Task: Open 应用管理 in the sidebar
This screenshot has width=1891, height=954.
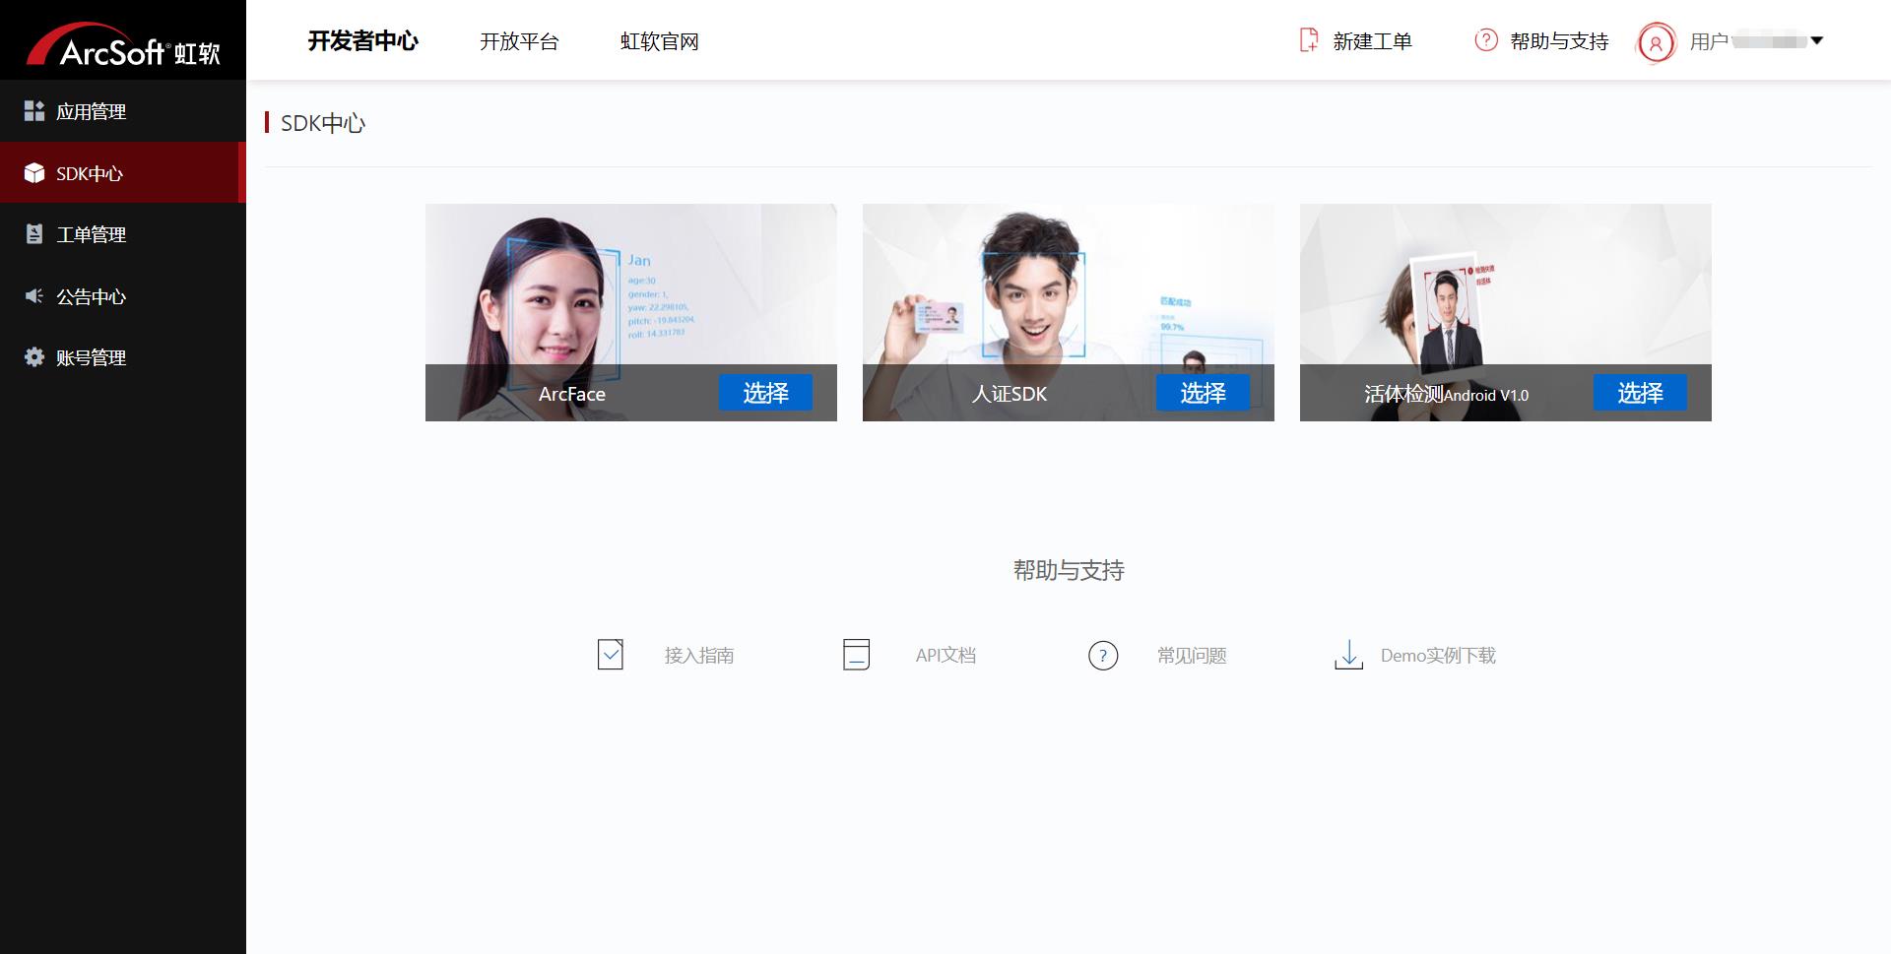Action: 123,111
